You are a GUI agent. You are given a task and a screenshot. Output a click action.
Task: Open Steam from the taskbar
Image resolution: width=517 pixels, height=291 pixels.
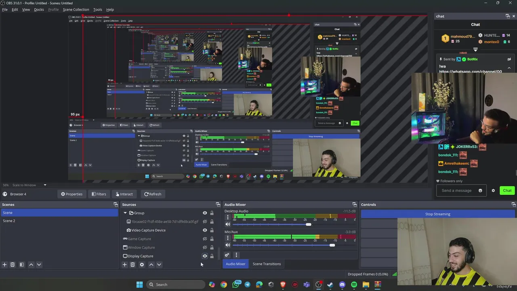point(330,285)
